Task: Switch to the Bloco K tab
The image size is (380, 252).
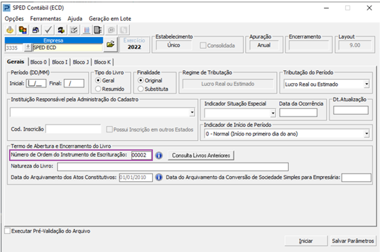Action: 102,62
